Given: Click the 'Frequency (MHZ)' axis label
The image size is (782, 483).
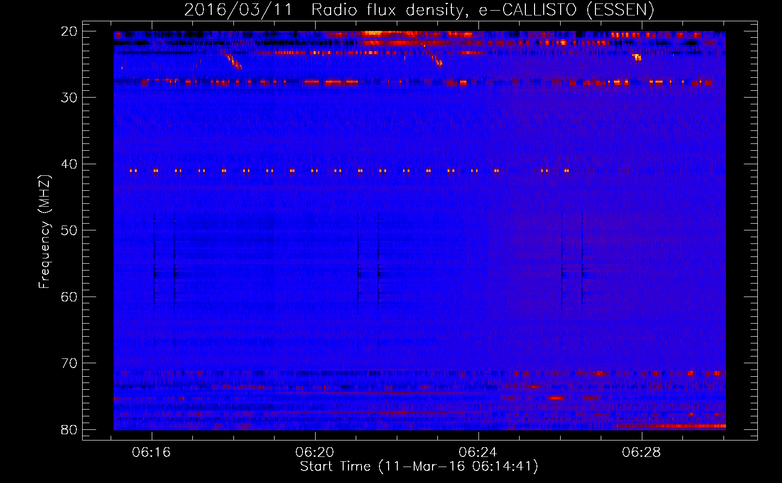Looking at the screenshot, I should [44, 232].
